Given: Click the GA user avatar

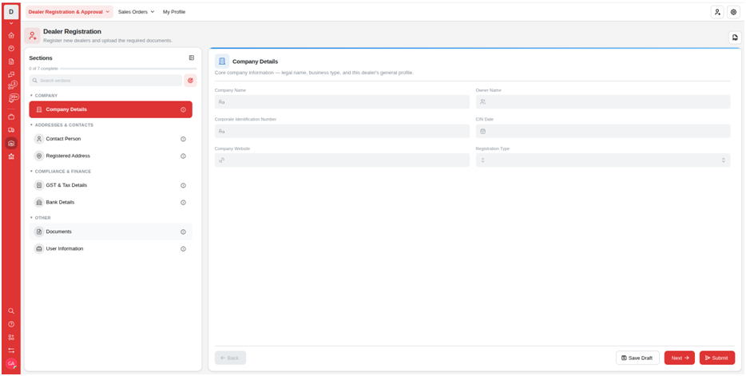Looking at the screenshot, I should [11, 363].
